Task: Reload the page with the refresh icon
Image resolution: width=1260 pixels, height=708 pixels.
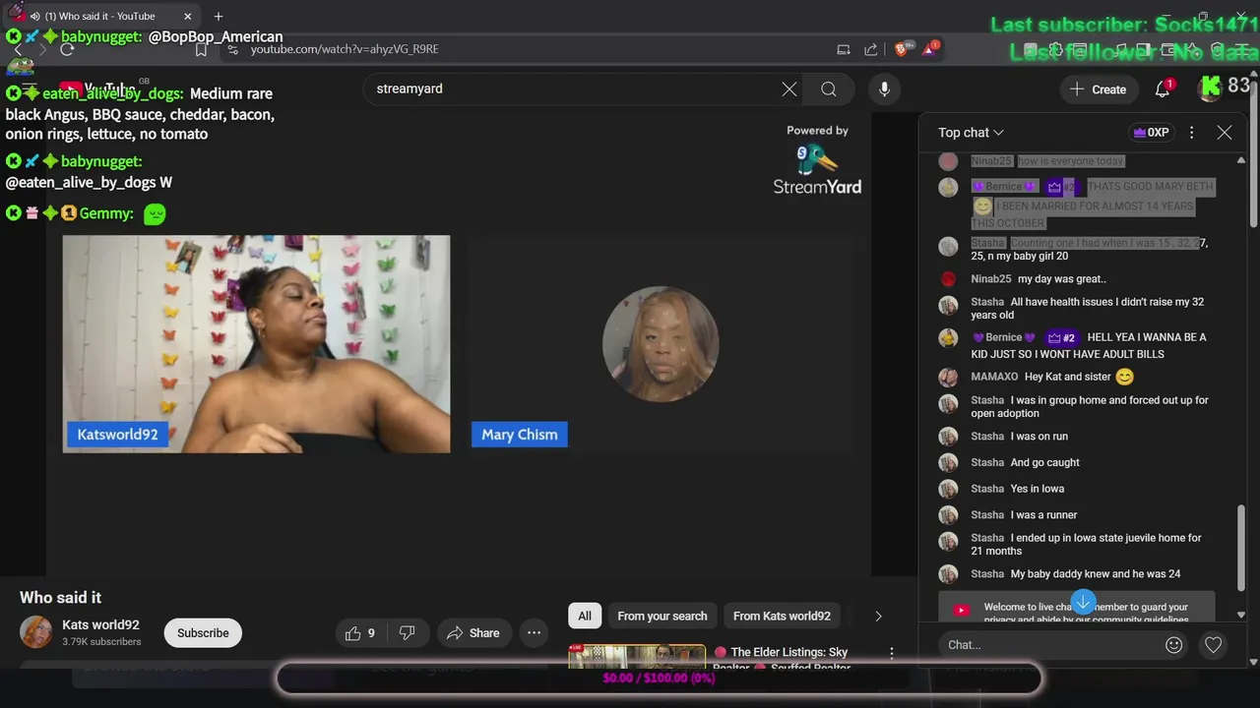Action: (67, 49)
